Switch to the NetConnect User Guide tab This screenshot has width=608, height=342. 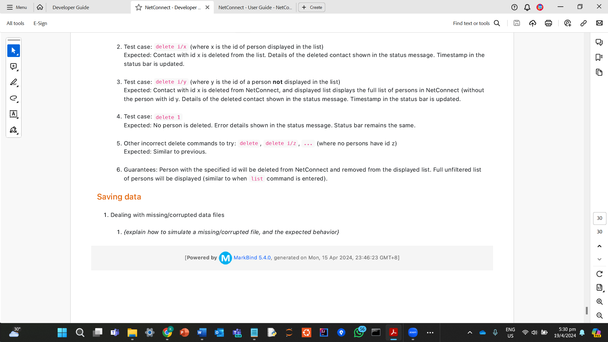(x=255, y=7)
